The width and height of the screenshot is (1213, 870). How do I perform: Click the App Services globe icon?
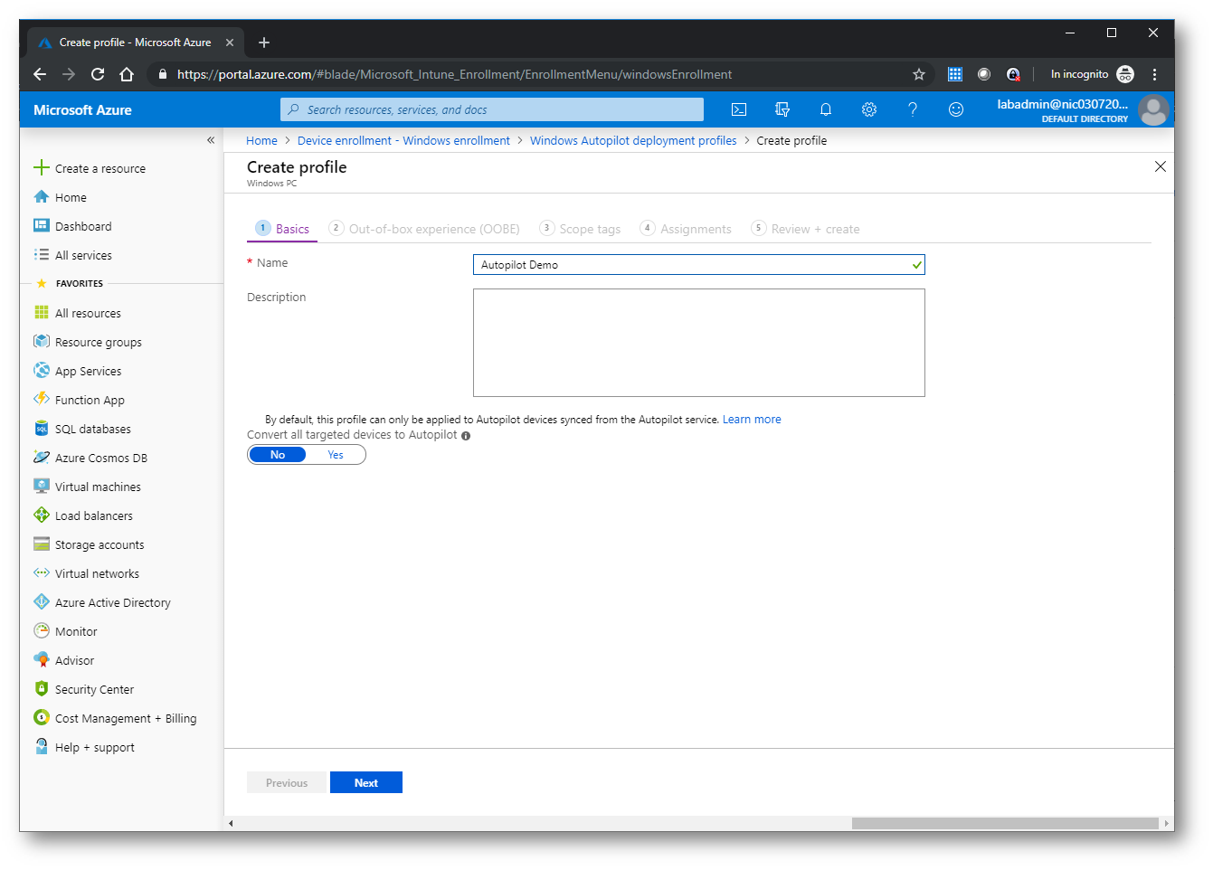click(x=42, y=370)
